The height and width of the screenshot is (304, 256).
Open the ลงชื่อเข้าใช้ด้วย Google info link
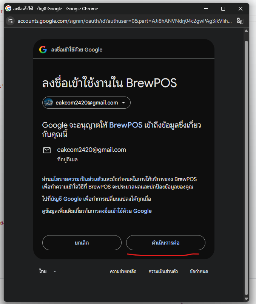click(125, 211)
